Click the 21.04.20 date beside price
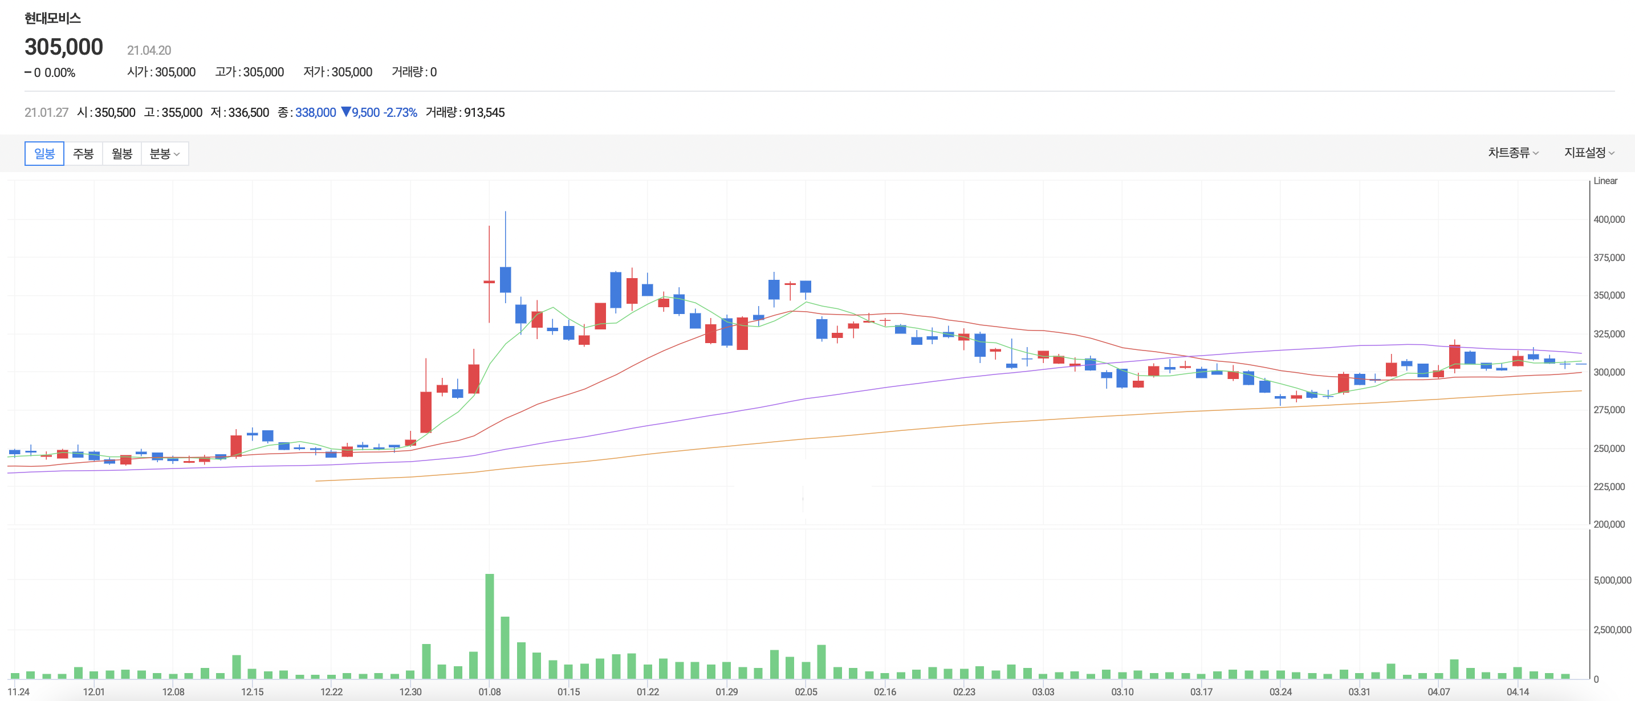The image size is (1635, 701). 149,50
